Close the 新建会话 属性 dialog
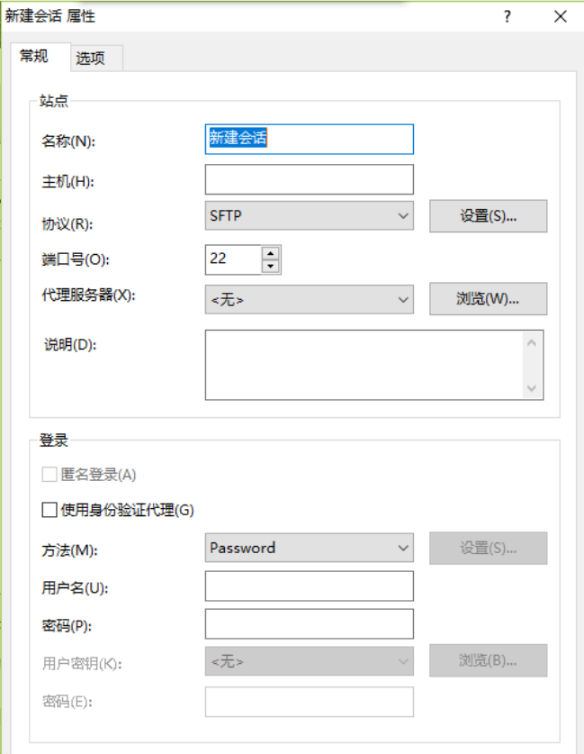 tap(561, 16)
